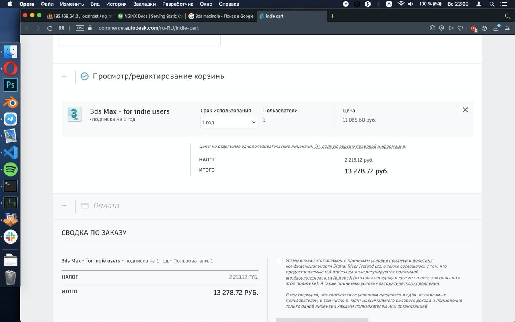Viewport: 515px width, 322px height.
Task: Open Opera easy setup sliders icon
Action: (x=507, y=28)
